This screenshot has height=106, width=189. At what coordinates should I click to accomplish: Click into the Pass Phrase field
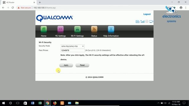coord(73,50)
